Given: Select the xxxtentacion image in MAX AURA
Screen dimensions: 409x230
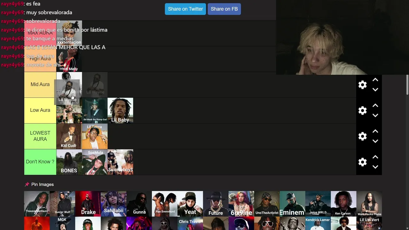Looking at the screenshot, I should tap(69, 33).
